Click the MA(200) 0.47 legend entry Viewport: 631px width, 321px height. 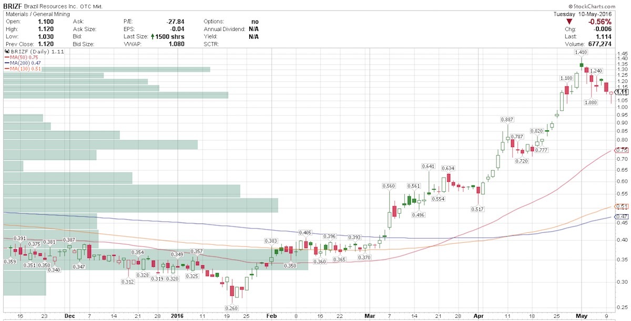pyautogui.click(x=23, y=63)
